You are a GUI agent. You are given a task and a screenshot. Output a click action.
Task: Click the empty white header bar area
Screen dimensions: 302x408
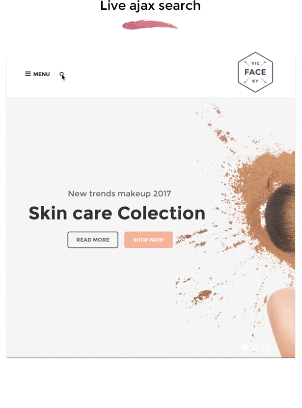click(148, 76)
